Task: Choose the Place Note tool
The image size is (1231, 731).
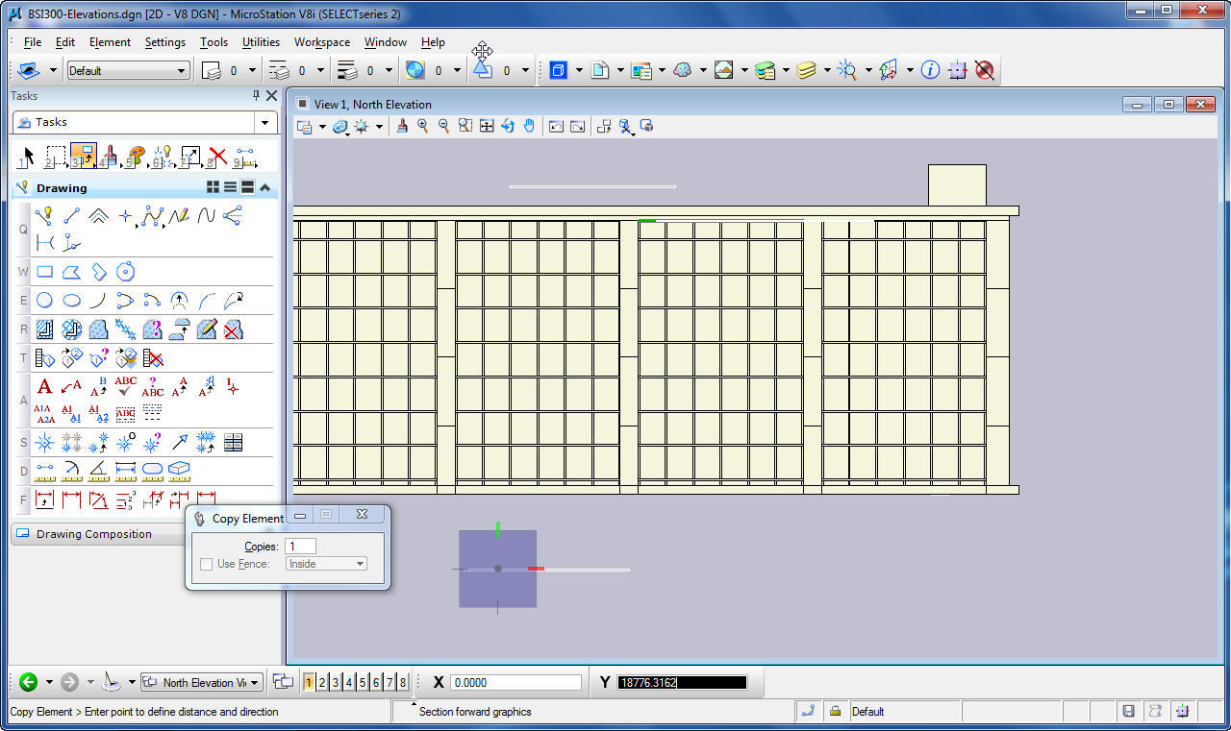Action: coord(71,387)
